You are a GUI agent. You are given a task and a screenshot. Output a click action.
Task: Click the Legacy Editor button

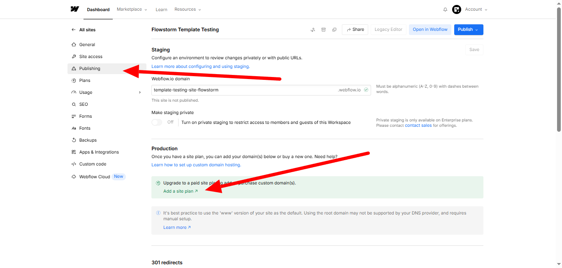(x=388, y=30)
